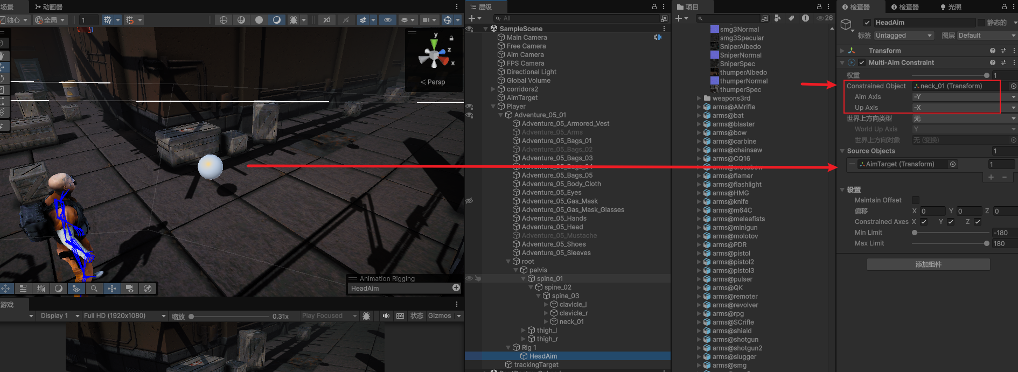Click the scene orientation gizmo
This screenshot has width=1018, height=372.
pyautogui.click(x=435, y=54)
